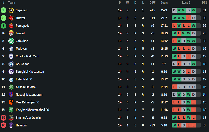Click the Foolad team badge
The height and width of the screenshot is (132, 209).
[11, 33]
